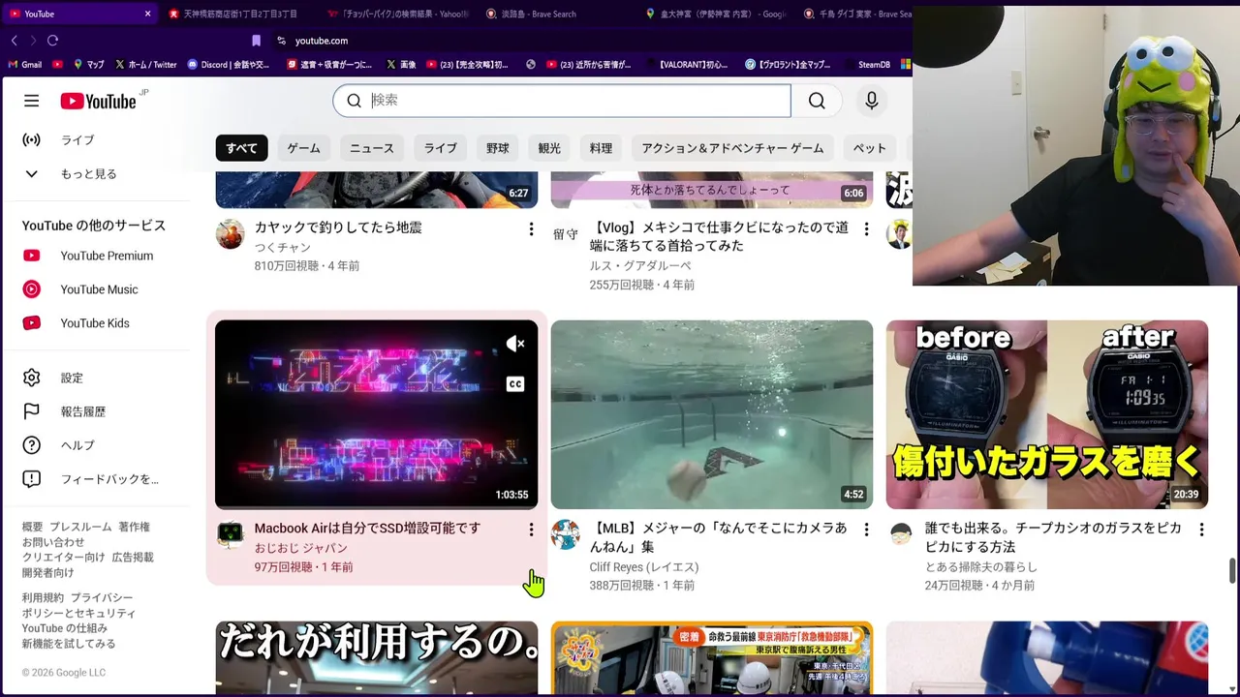The height and width of the screenshot is (697, 1240).
Task: Open the 概要 footer link
Action: 32,527
